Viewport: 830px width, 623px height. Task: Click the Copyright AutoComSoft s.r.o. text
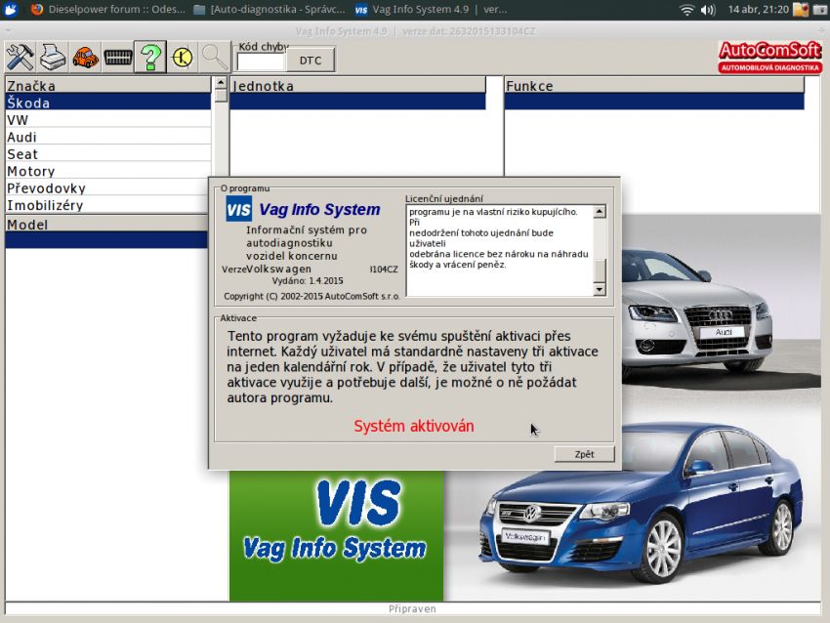[311, 297]
